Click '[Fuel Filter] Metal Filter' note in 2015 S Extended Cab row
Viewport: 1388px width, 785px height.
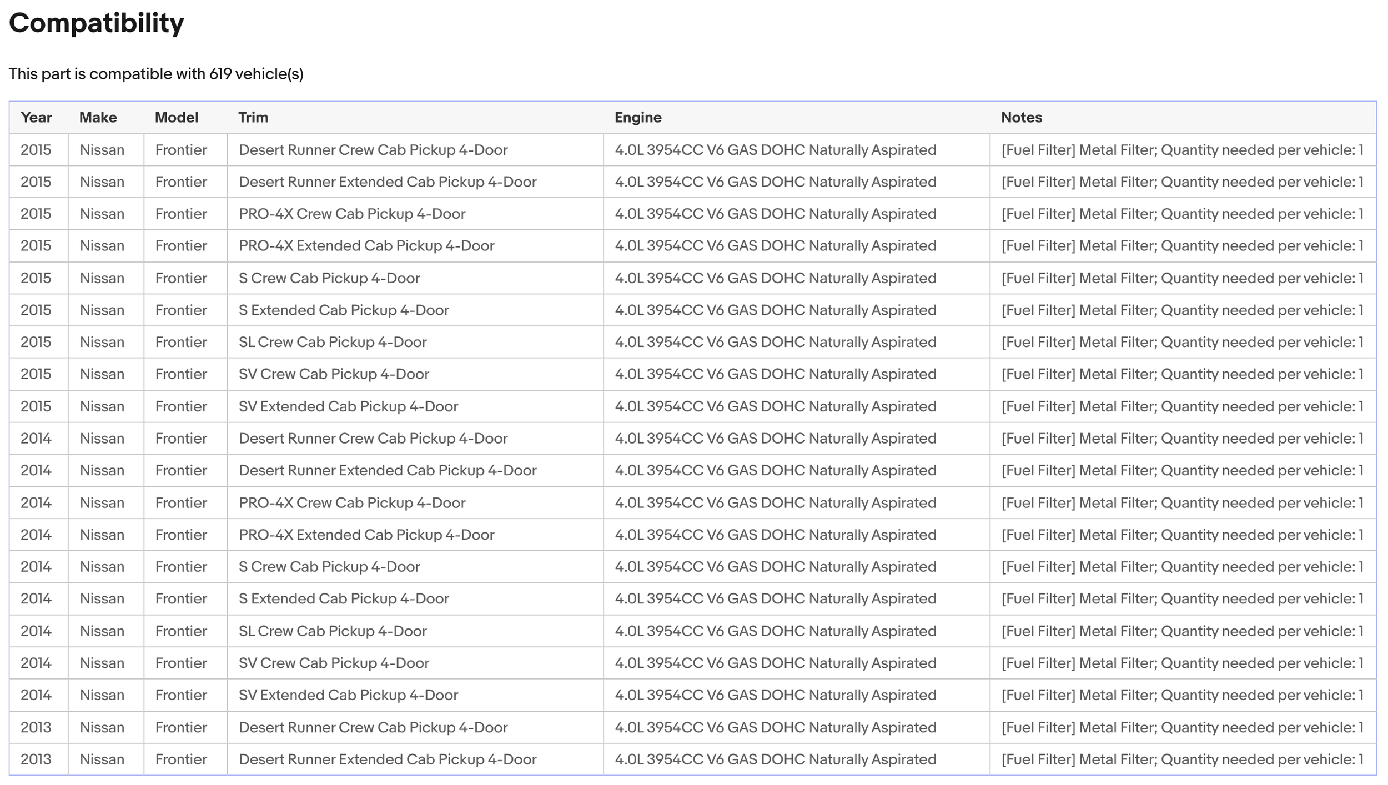[1183, 310]
